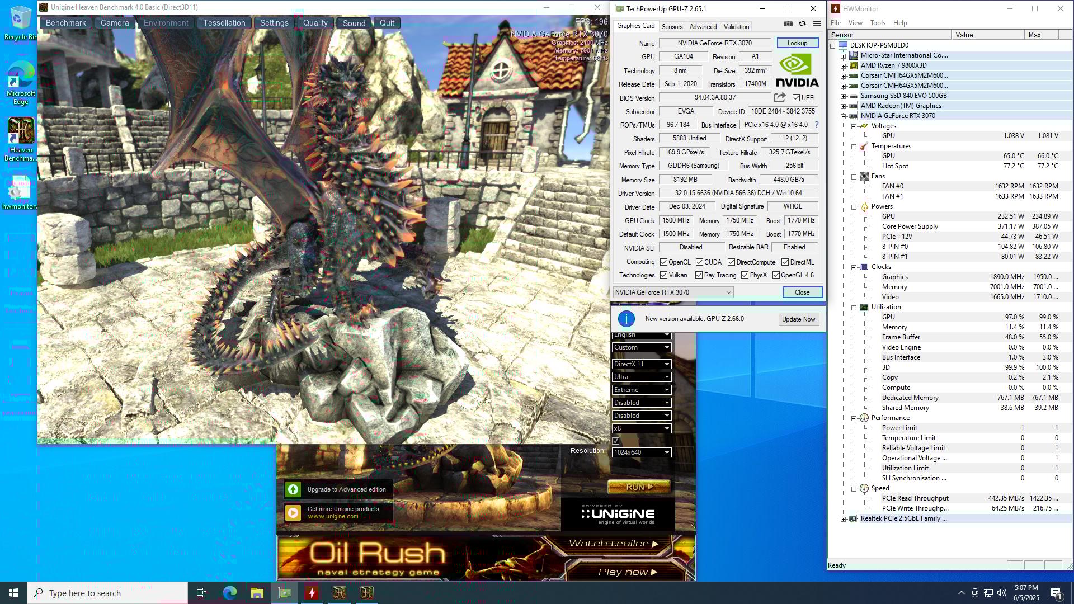Toggle the Ray Tracing checkbox
Viewport: 1074px width, 604px height.
[x=699, y=275]
